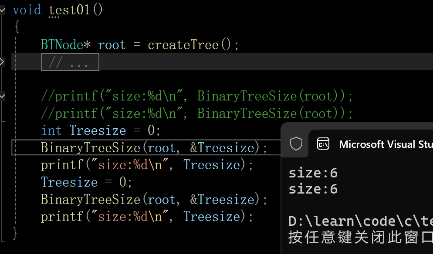Collapse the test01 function using the top gutter chevron
Viewport: 433px width, 254px height.
(x=3, y=10)
